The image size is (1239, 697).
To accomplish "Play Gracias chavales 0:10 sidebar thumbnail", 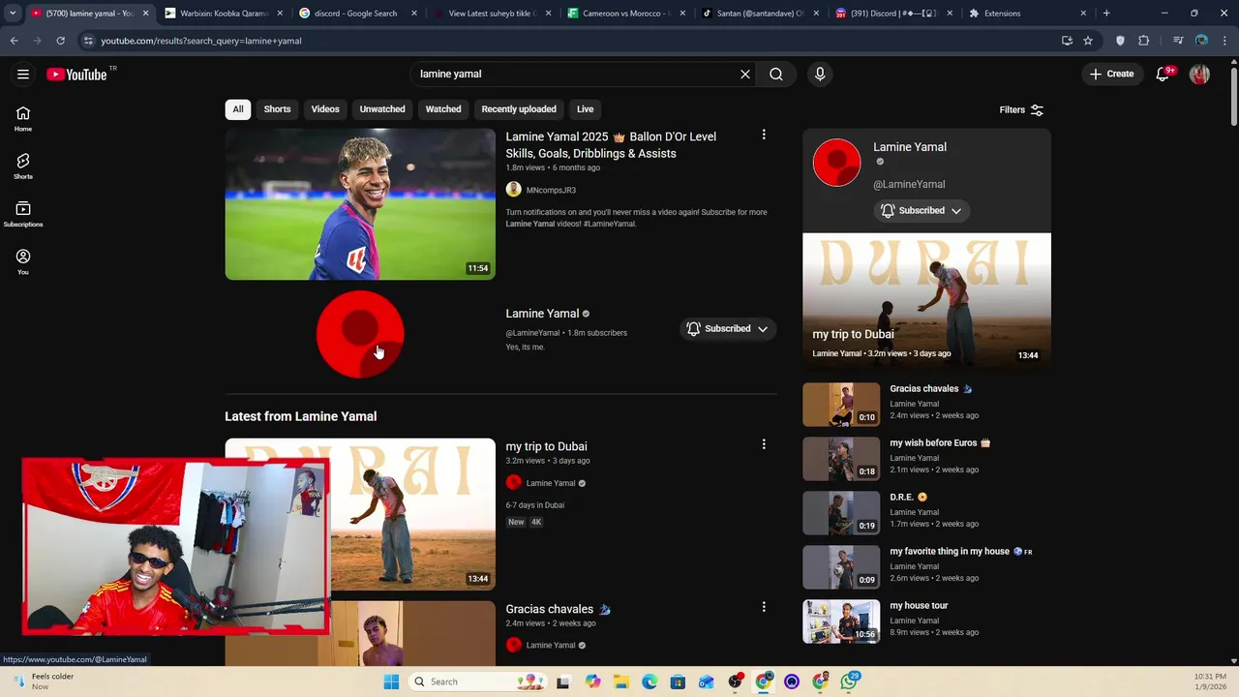I will tap(841, 405).
